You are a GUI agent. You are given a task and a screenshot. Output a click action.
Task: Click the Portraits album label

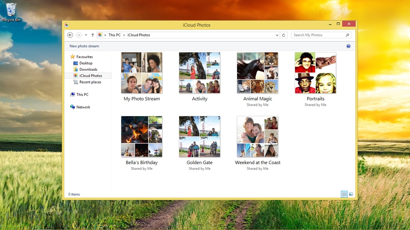315,99
